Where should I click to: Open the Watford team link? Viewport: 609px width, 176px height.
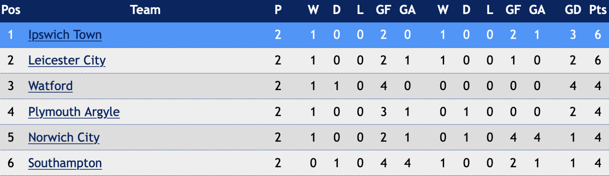50,86
